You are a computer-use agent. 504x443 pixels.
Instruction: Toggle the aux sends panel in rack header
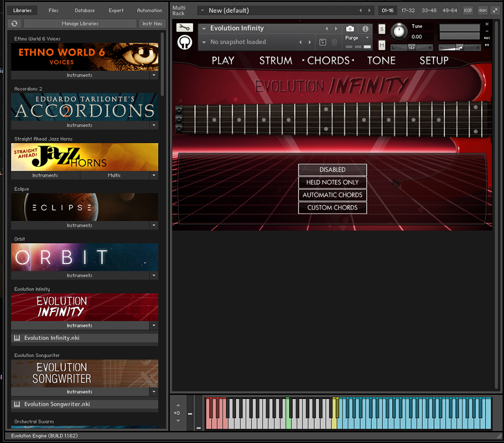pos(483,10)
